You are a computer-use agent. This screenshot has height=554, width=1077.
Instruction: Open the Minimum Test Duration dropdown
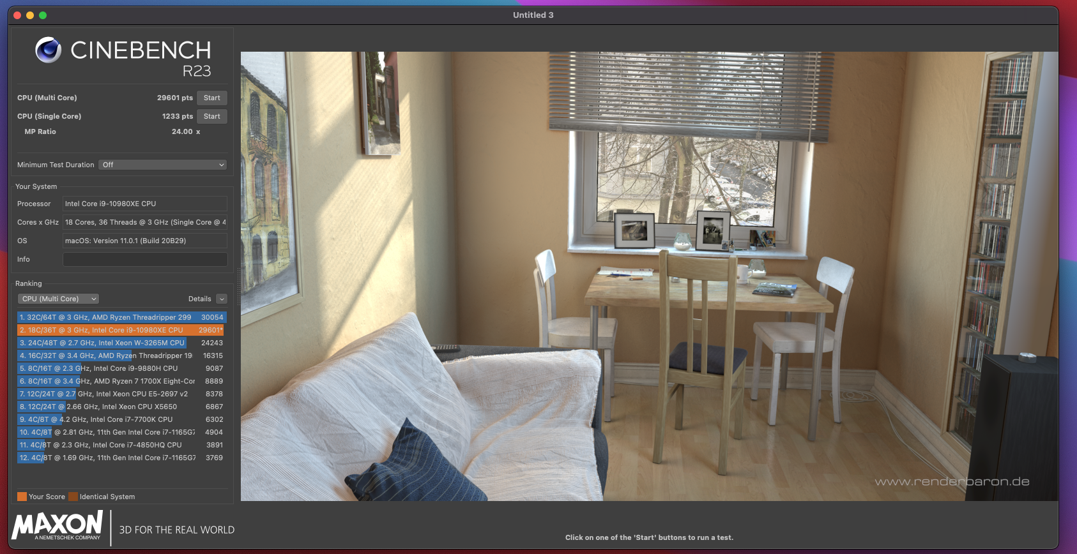[x=163, y=165]
